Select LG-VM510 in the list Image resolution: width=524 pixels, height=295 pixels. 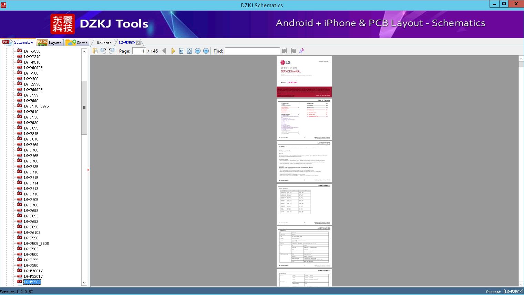tap(32, 62)
